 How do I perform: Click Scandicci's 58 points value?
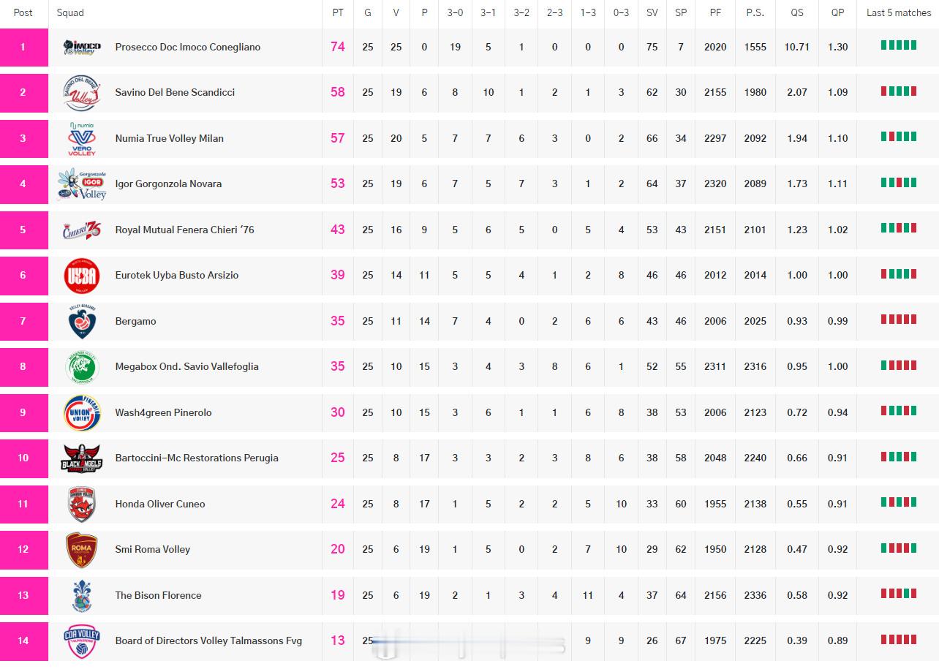[x=337, y=92]
